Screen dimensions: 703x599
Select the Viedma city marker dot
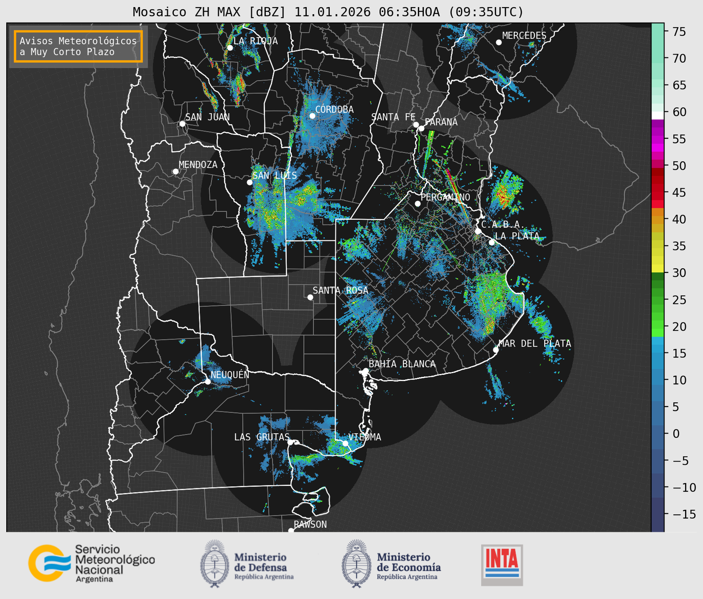point(345,443)
